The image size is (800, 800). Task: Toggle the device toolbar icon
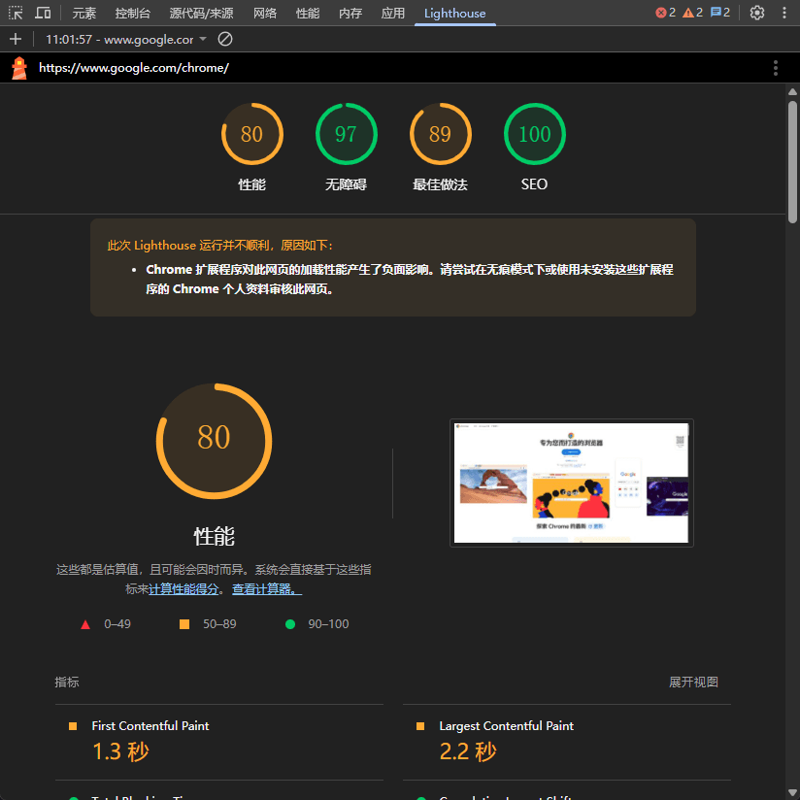[x=43, y=13]
